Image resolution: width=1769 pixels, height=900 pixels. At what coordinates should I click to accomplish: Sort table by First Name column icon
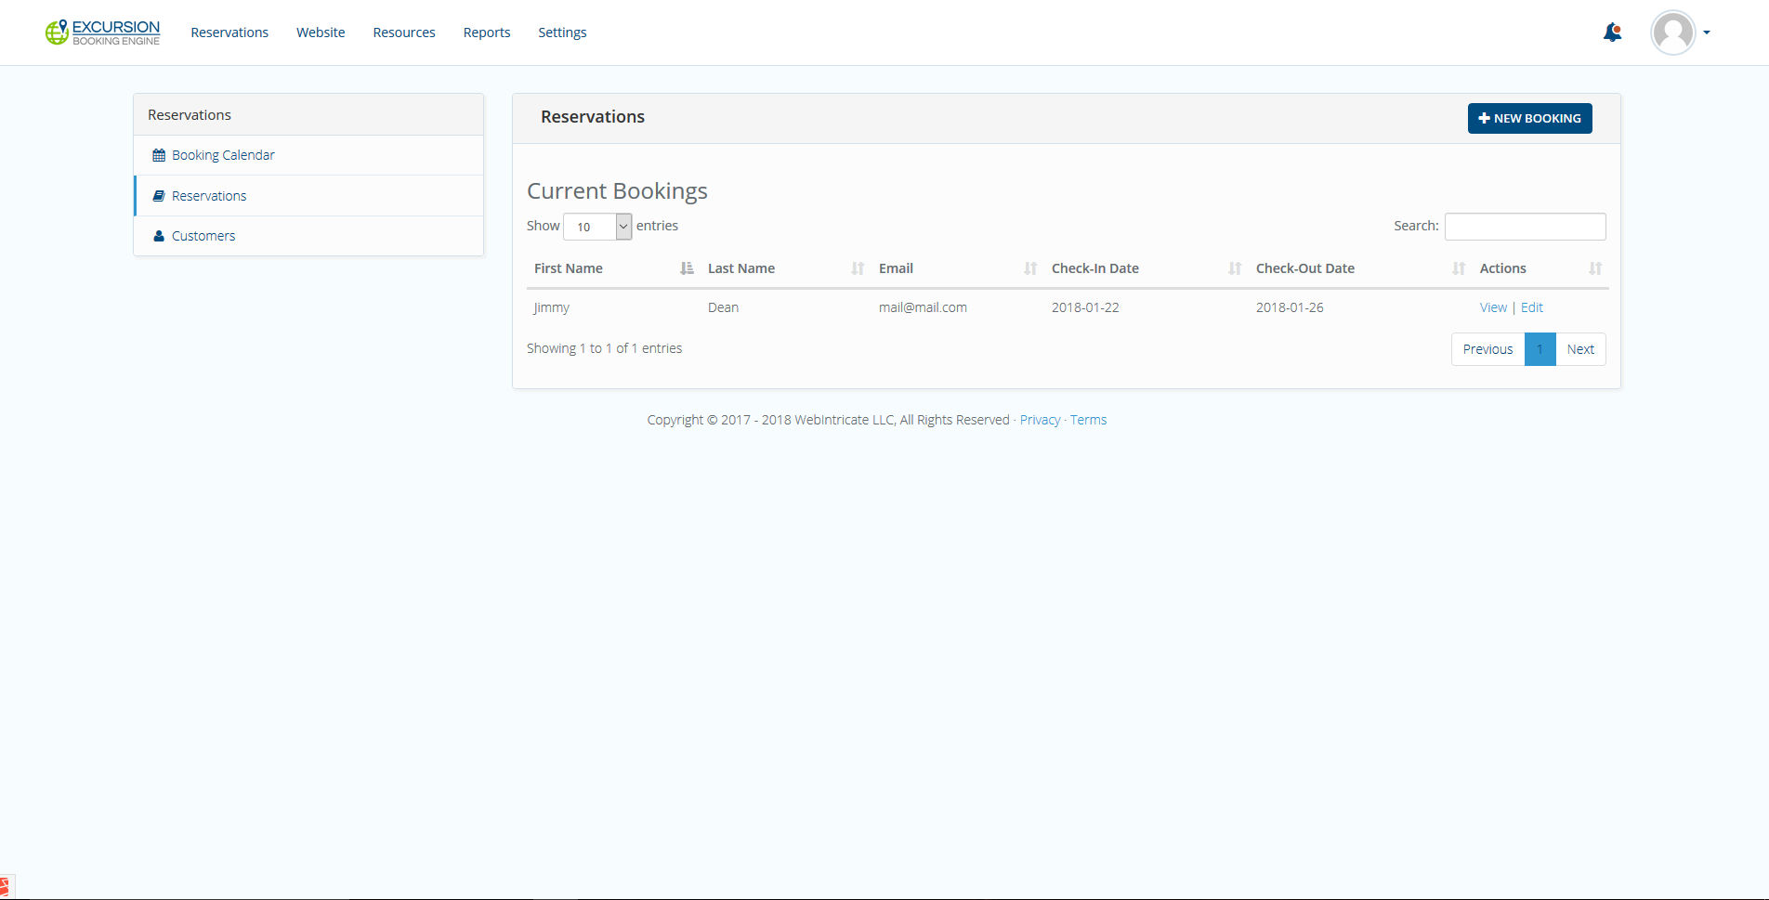pos(687,268)
